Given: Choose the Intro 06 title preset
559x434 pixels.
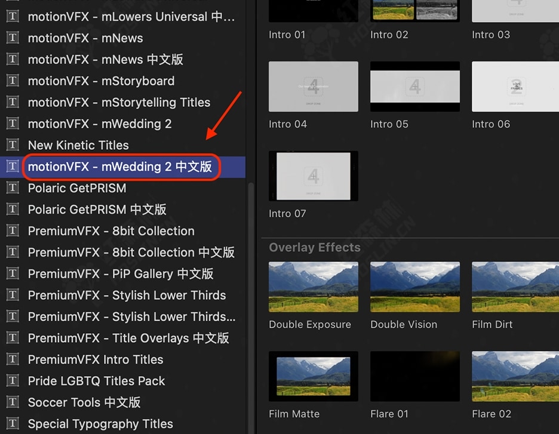Looking at the screenshot, I should [x=515, y=86].
